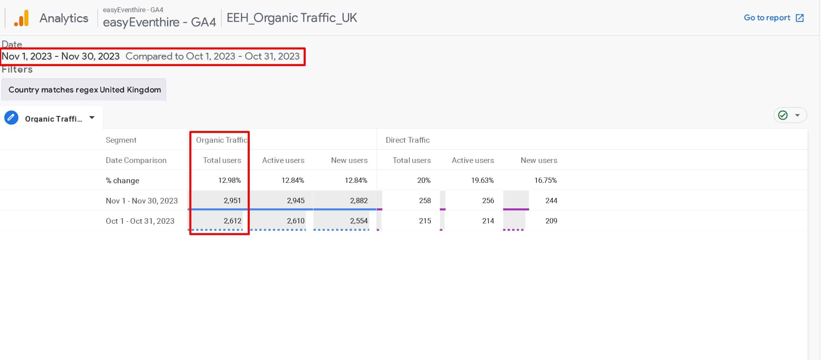Click the 2,612 total users cell

(232, 221)
